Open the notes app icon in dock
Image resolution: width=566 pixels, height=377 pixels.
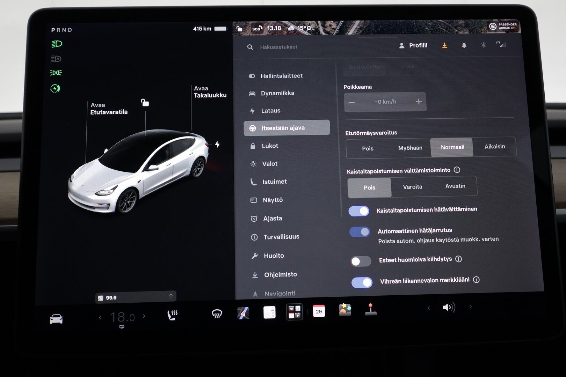pos(269,312)
